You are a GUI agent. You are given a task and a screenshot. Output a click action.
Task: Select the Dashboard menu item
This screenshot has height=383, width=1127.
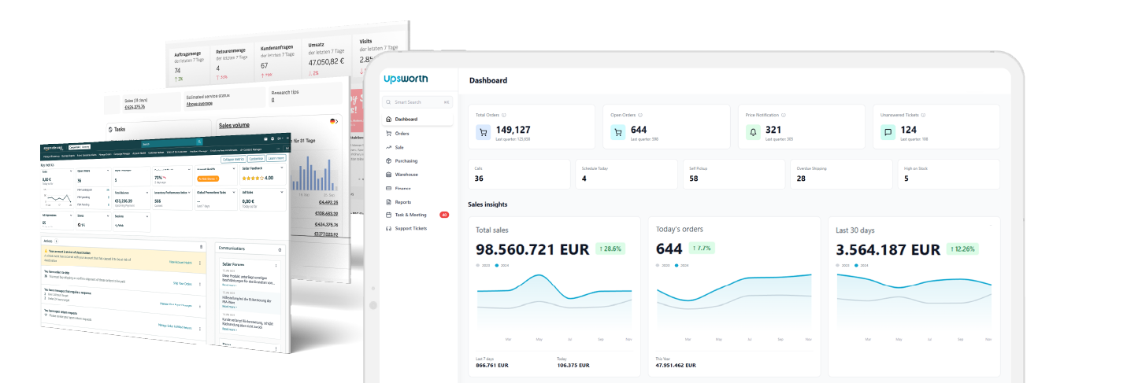pos(417,120)
